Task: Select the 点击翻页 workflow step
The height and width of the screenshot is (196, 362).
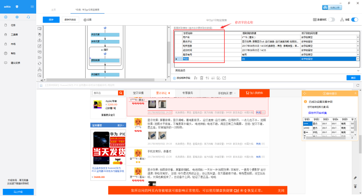Action: coord(105,75)
